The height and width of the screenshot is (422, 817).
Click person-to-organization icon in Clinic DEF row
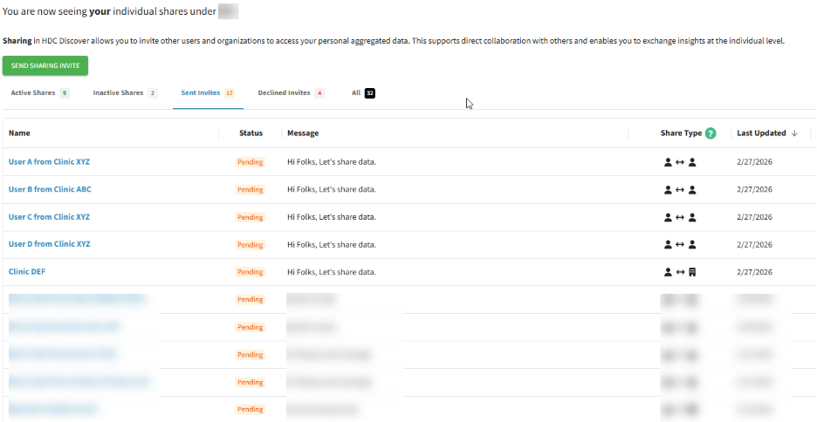point(680,272)
